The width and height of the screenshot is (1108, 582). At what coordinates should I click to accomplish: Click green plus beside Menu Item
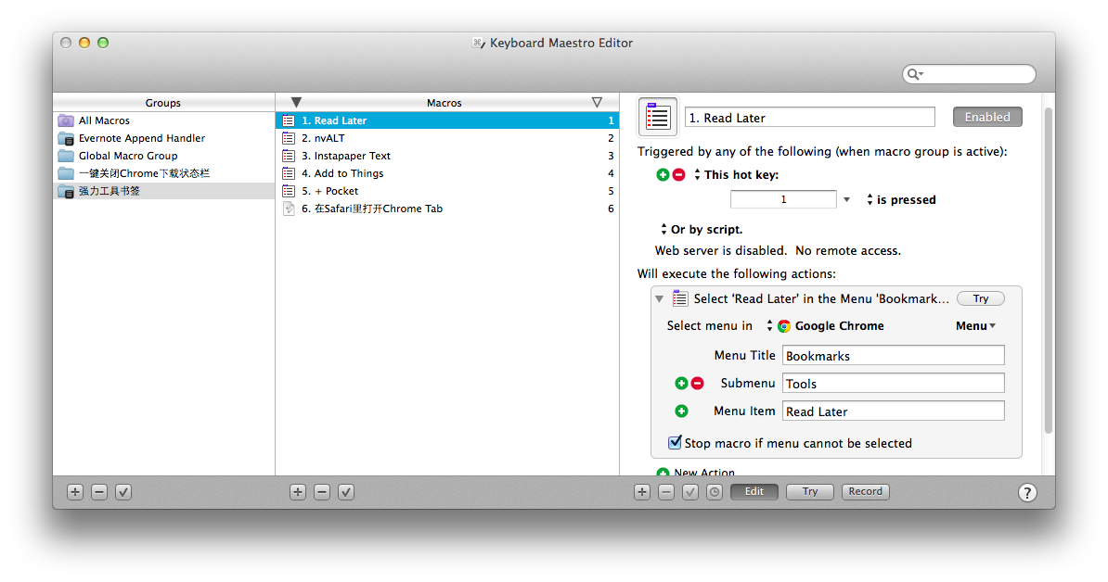click(x=681, y=411)
